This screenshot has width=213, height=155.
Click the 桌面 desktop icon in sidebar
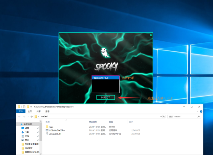23,128
